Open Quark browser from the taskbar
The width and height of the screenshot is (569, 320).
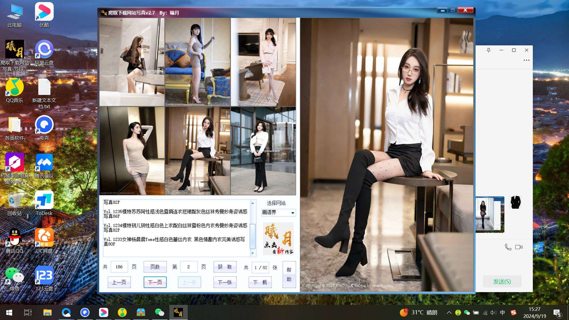[85, 312]
